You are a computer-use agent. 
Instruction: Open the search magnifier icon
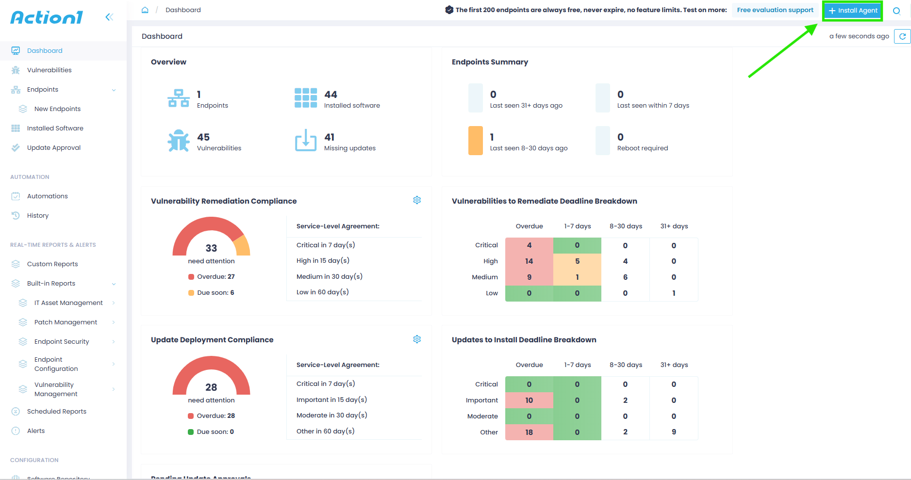tap(896, 11)
